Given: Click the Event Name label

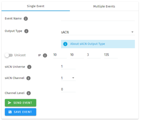Looking at the screenshot, I should tap(13, 19).
